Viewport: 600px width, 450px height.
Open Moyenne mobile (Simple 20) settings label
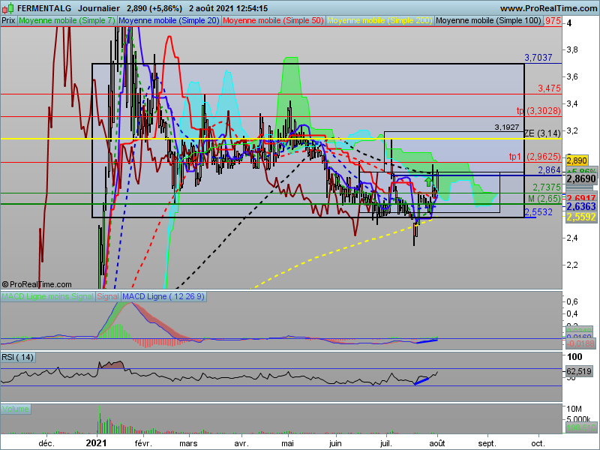click(169, 21)
